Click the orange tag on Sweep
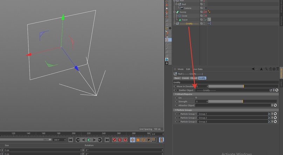This screenshot has width=283, height=155. (209, 12)
